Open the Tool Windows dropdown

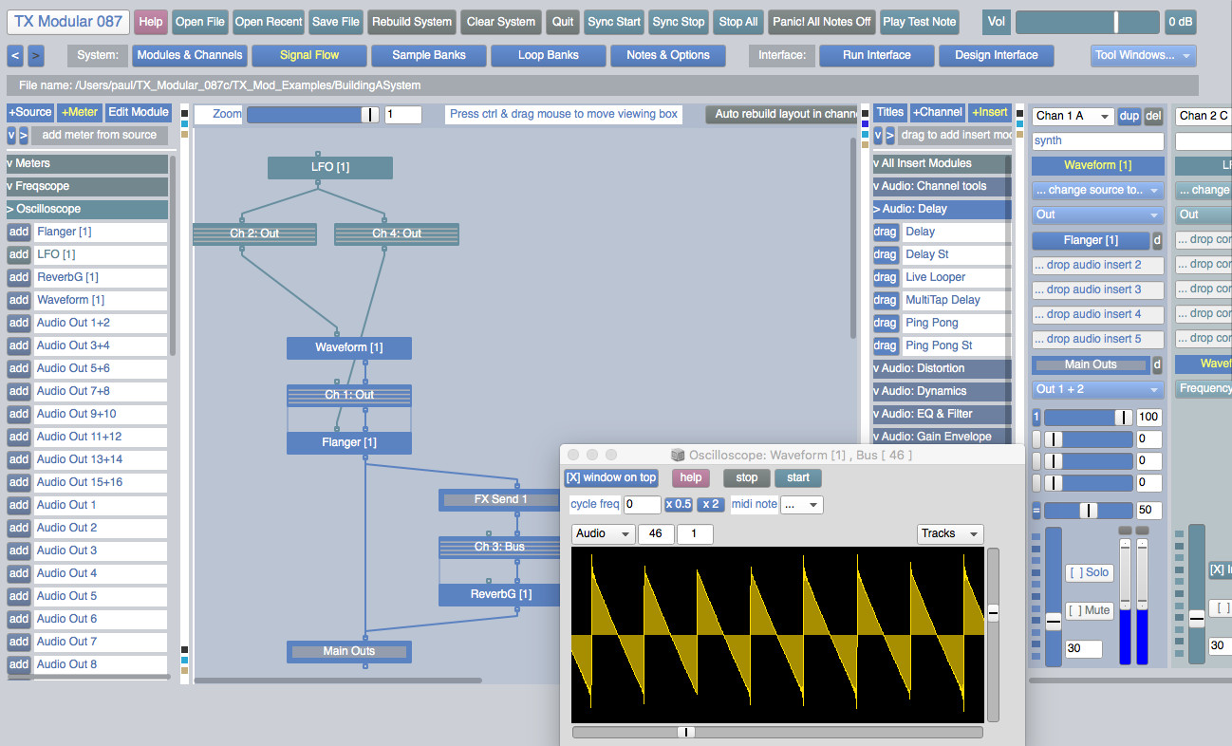click(1143, 56)
